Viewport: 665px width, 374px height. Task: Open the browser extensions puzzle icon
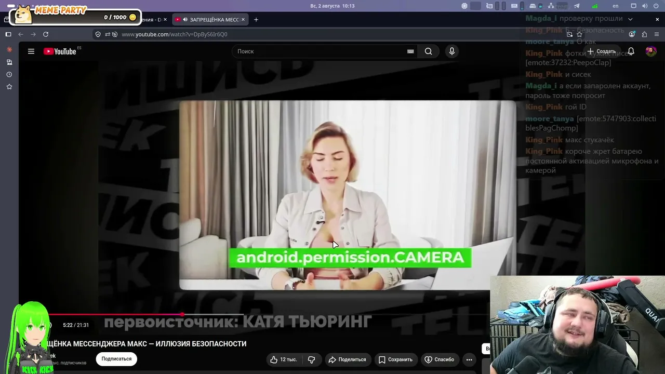click(644, 34)
